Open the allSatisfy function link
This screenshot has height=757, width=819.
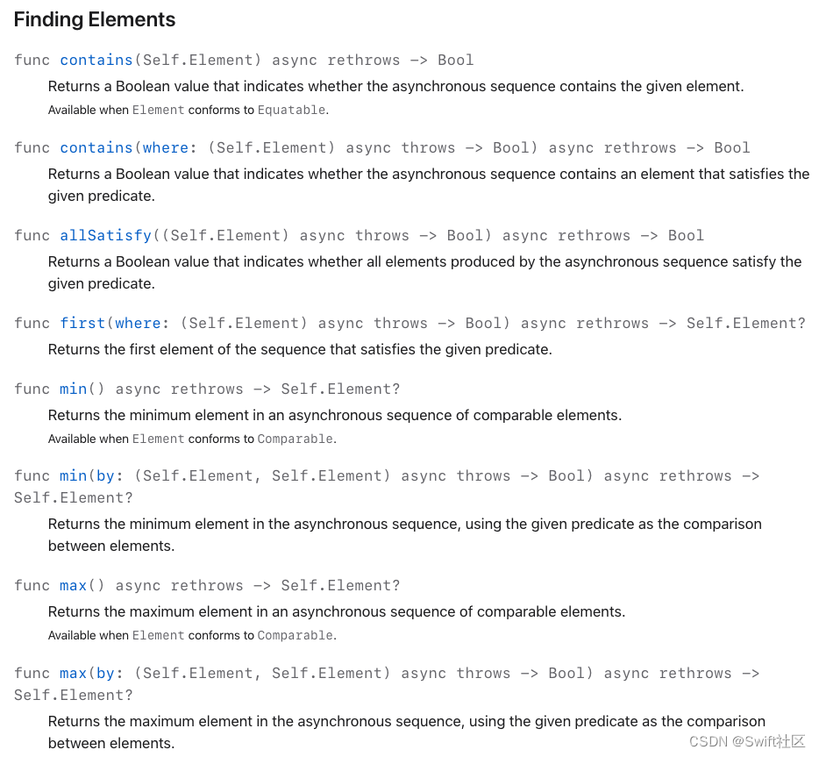click(105, 236)
